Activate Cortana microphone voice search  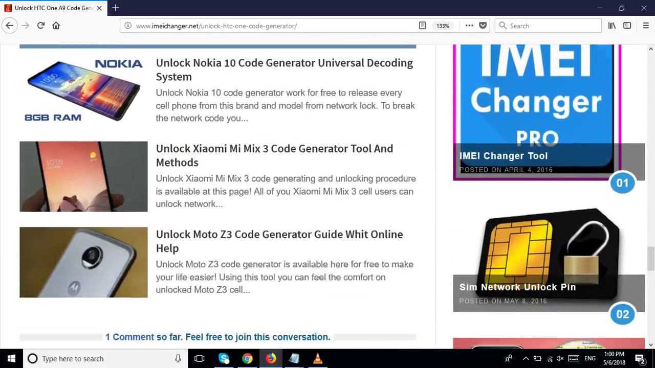pos(178,358)
